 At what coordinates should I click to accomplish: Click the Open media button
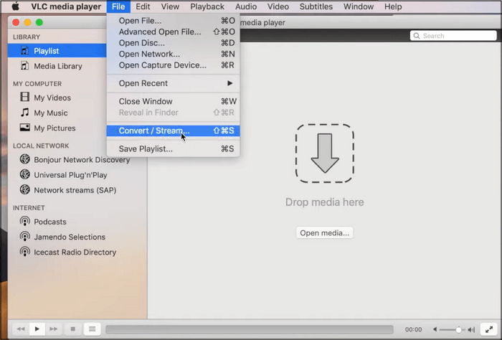pos(324,233)
